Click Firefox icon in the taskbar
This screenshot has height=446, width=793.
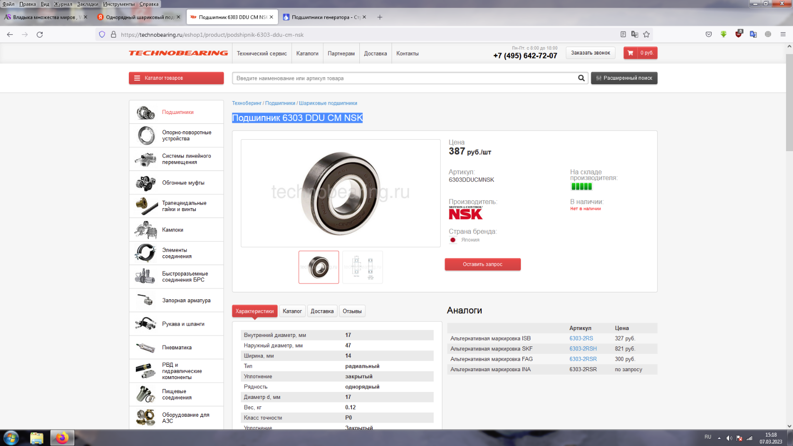(62, 438)
